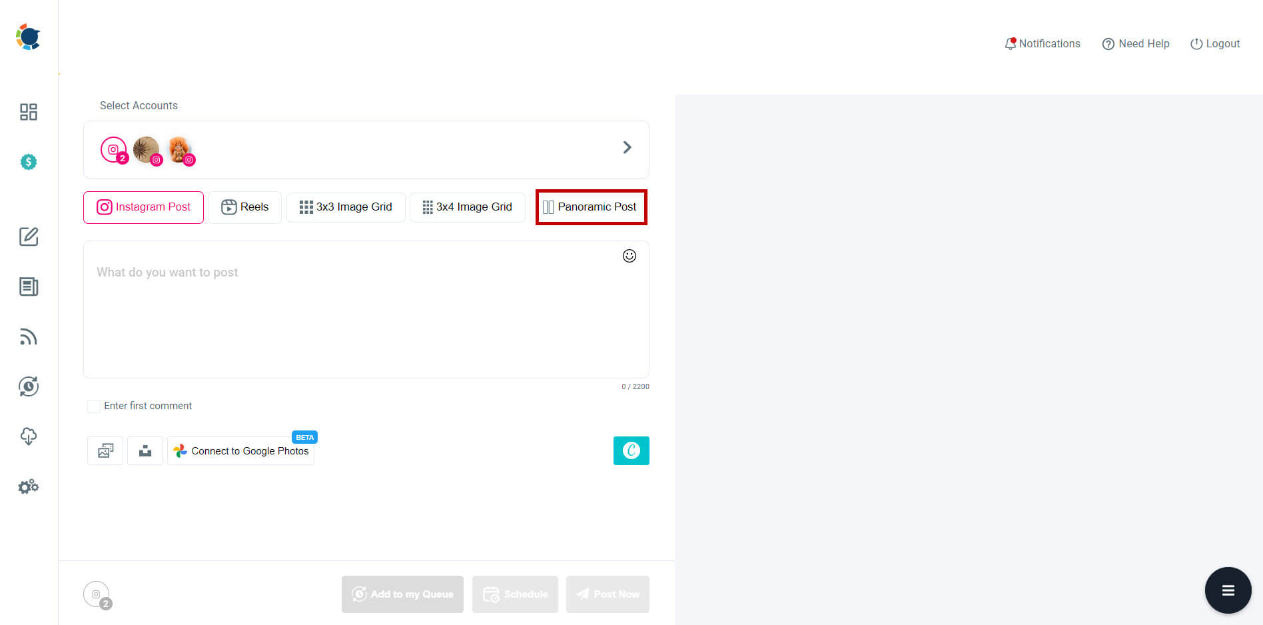1263x625 pixels.
Task: Click Add to my Queue button
Action: pyautogui.click(x=402, y=594)
